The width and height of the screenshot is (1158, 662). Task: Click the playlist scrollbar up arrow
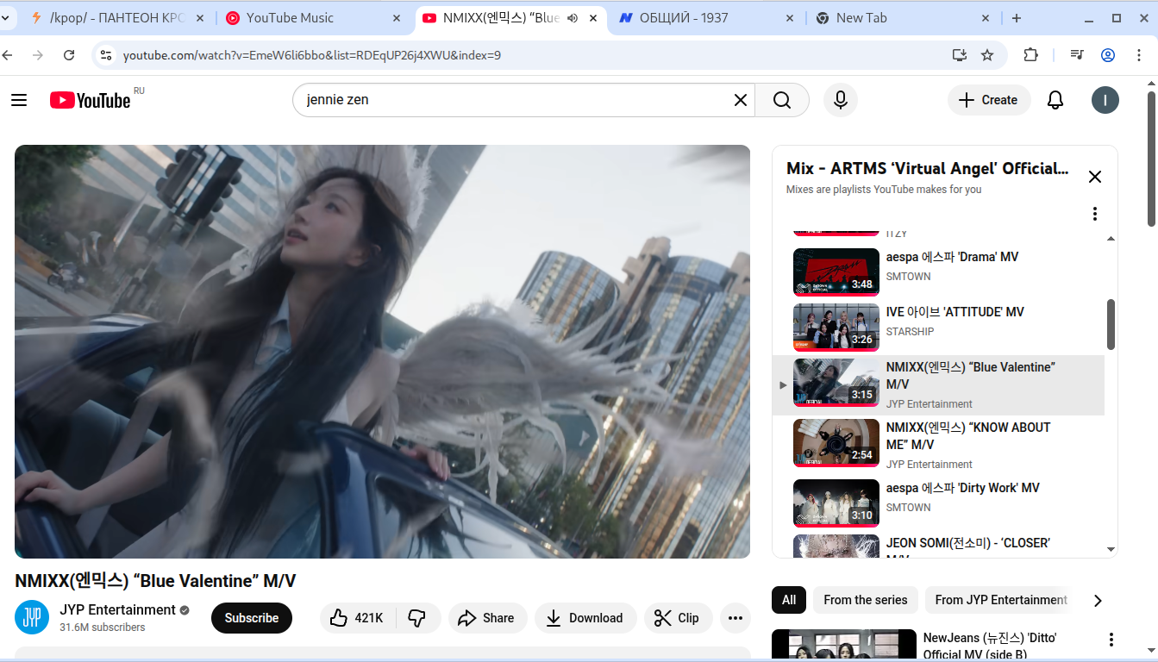click(x=1111, y=239)
